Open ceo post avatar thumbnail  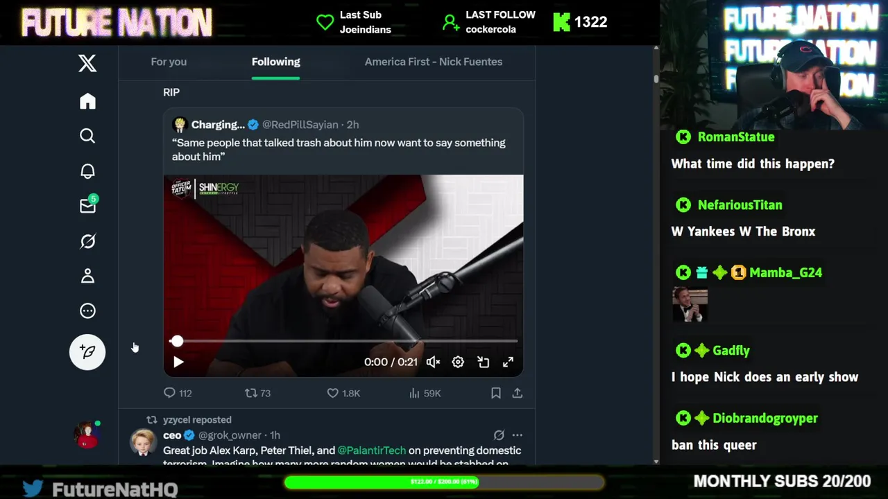click(143, 443)
